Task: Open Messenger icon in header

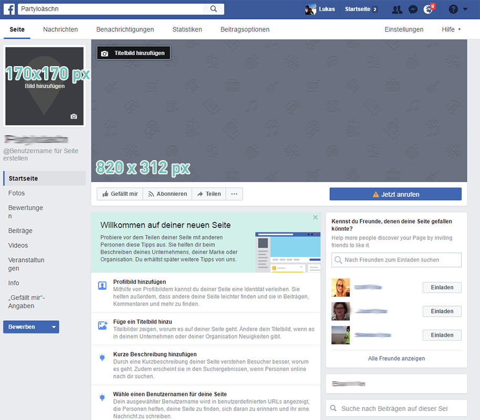Action: pyautogui.click(x=413, y=9)
